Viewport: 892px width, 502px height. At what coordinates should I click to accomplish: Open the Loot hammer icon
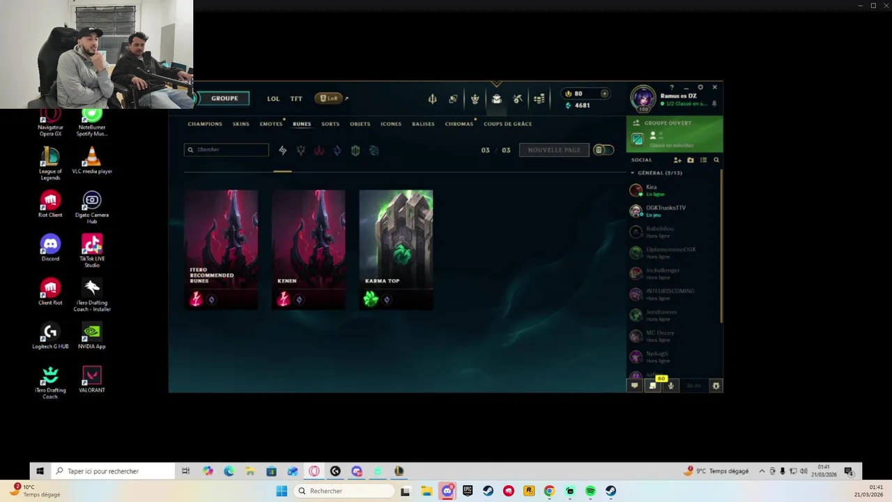click(x=517, y=99)
